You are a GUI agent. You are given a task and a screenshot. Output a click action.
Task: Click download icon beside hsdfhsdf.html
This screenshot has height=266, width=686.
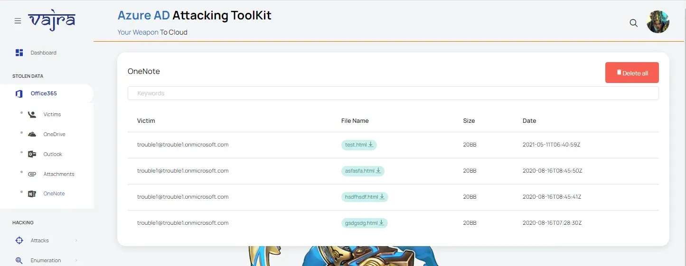tap(382, 197)
